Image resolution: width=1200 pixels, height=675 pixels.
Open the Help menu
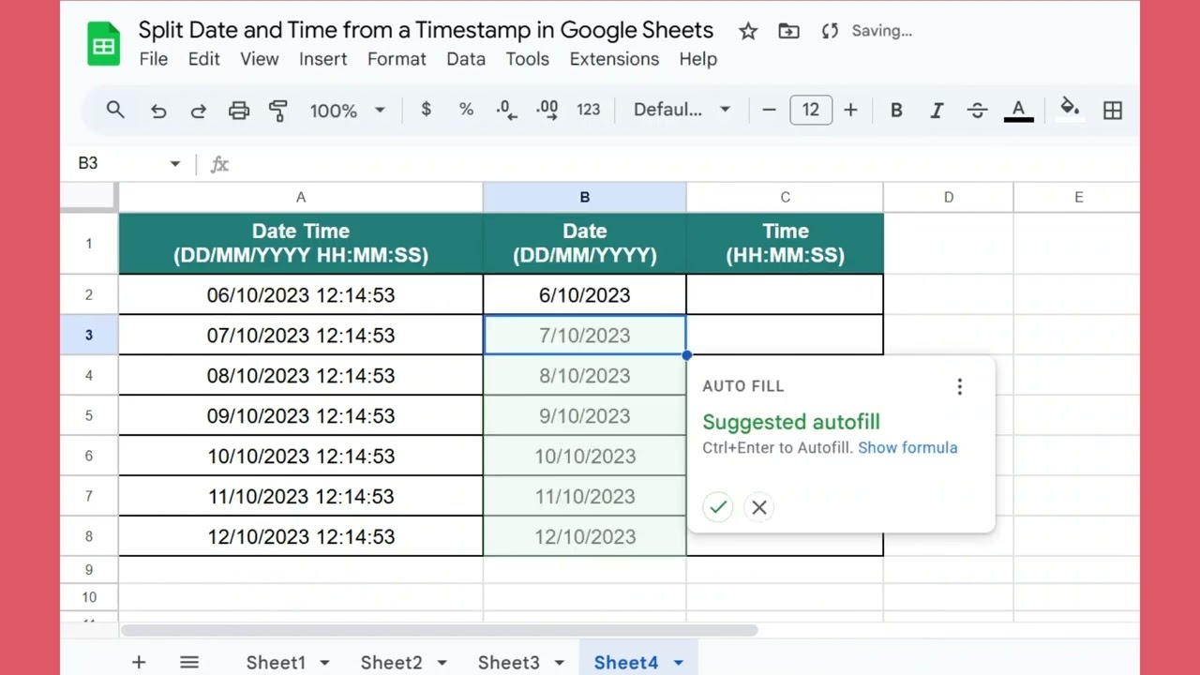(x=697, y=59)
